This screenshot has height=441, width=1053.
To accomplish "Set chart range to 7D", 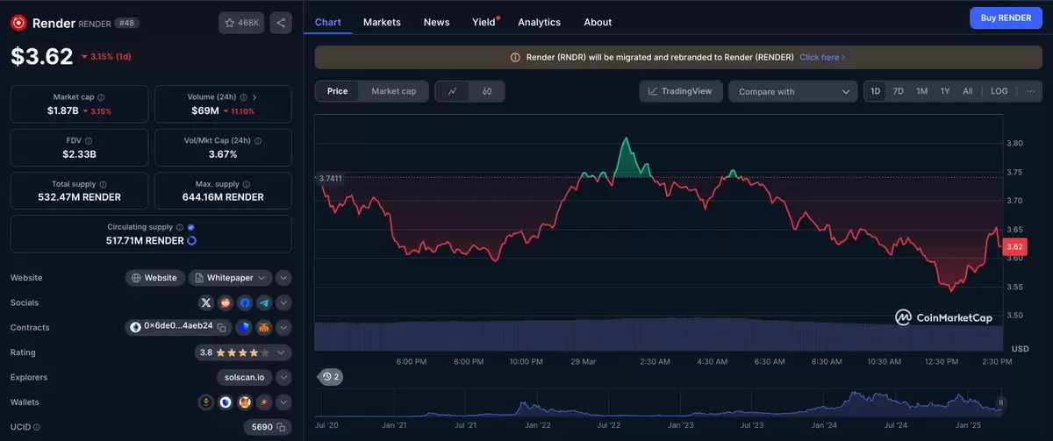I will tap(899, 91).
